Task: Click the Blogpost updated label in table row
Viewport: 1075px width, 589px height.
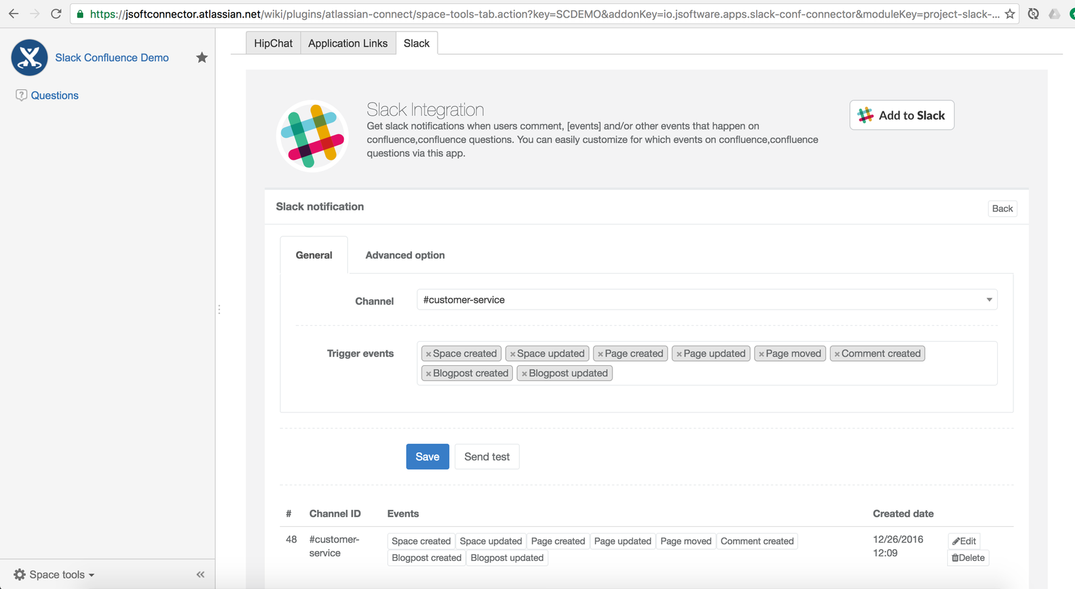Action: pyautogui.click(x=507, y=558)
